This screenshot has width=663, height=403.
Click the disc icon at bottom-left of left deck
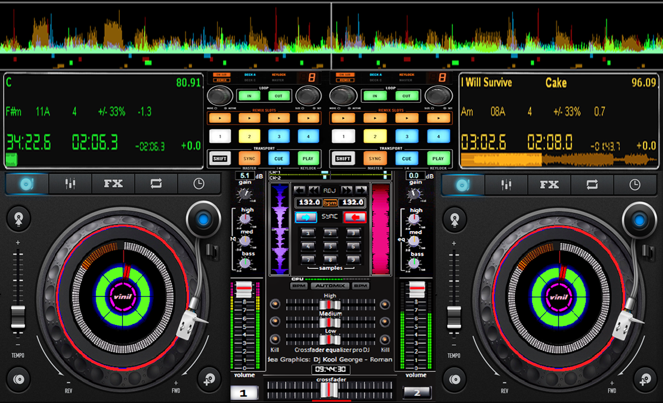point(19,380)
